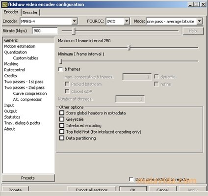The width and height of the screenshot is (208, 196).
Task: Switch to the Encoder tab
Action: coord(11,12)
